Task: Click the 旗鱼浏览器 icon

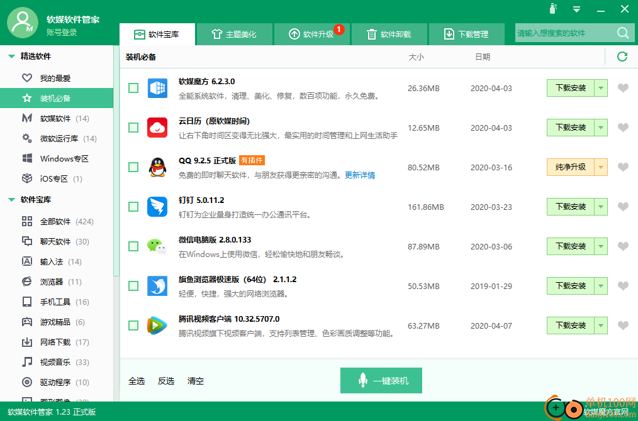Action: pyautogui.click(x=157, y=286)
